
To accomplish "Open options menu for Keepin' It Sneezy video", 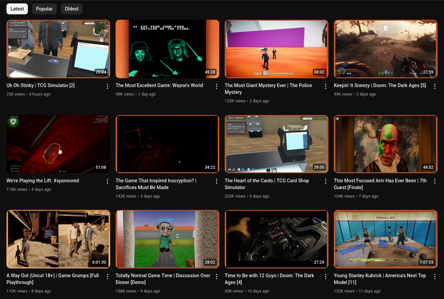I will 435,86.
